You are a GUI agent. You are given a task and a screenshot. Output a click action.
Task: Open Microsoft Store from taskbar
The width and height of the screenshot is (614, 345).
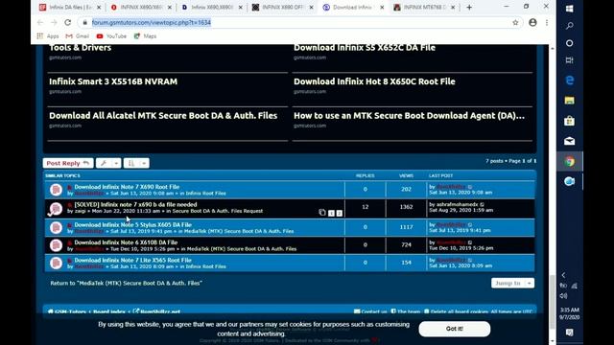[x=570, y=121]
